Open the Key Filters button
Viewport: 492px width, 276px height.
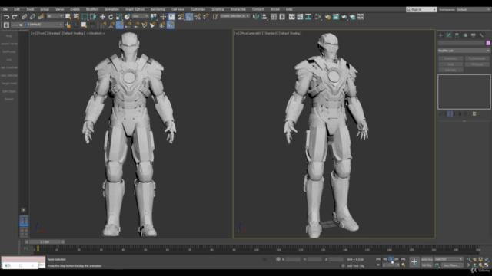pos(452,265)
